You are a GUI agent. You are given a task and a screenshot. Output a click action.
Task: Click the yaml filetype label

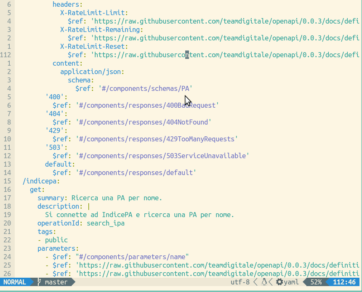point(291,282)
